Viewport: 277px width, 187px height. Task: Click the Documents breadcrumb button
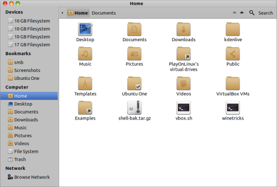pos(104,13)
